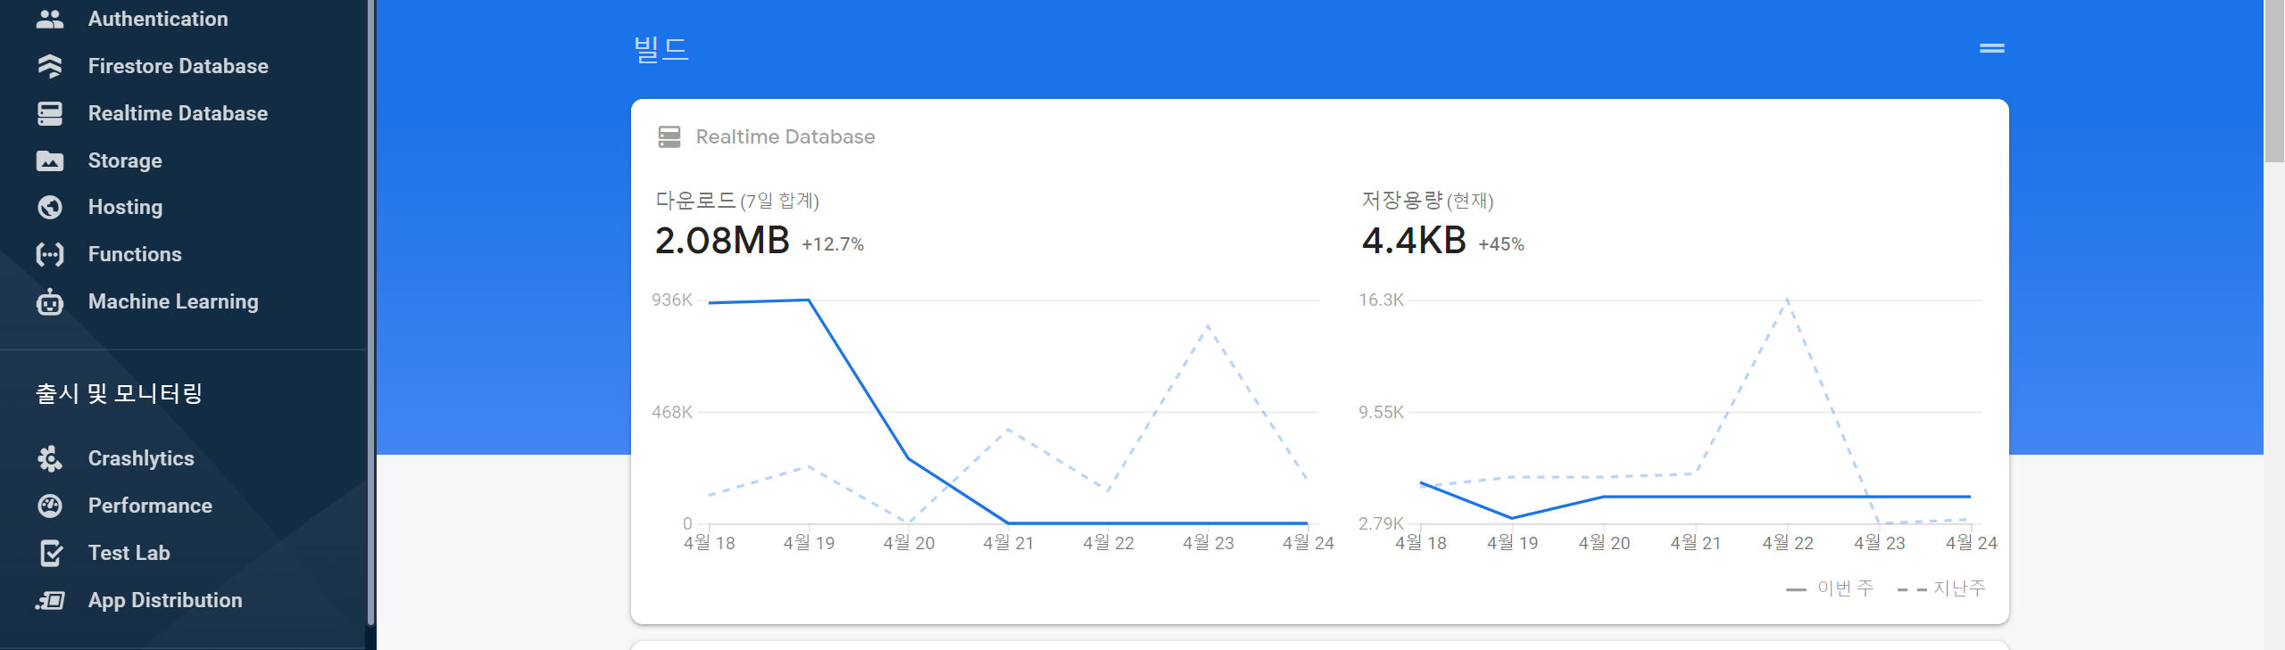
Task: Click the Hosting globe icon
Action: pos(50,207)
